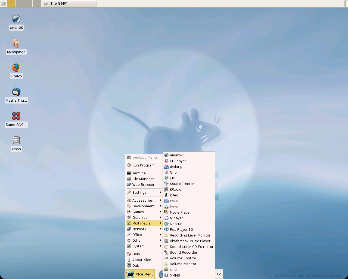Open JuK from the Multimedia submenu
The width and height of the screenshot is (348, 279).
tap(189, 178)
